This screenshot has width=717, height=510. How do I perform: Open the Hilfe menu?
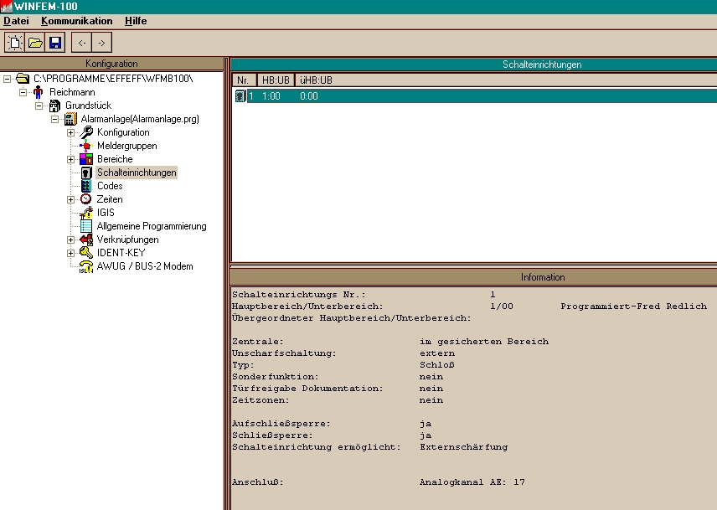[x=136, y=20]
